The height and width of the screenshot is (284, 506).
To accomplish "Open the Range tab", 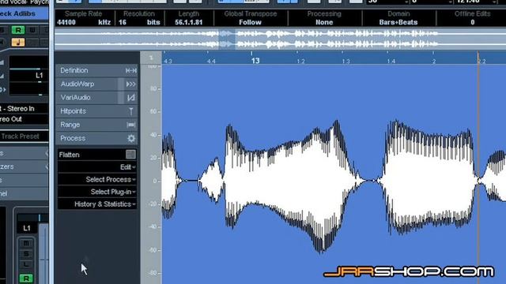I will (x=96, y=125).
